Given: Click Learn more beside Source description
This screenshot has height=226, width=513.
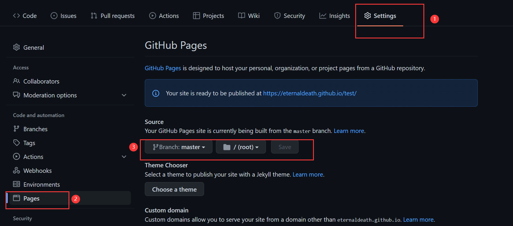Looking at the screenshot, I should (x=349, y=131).
